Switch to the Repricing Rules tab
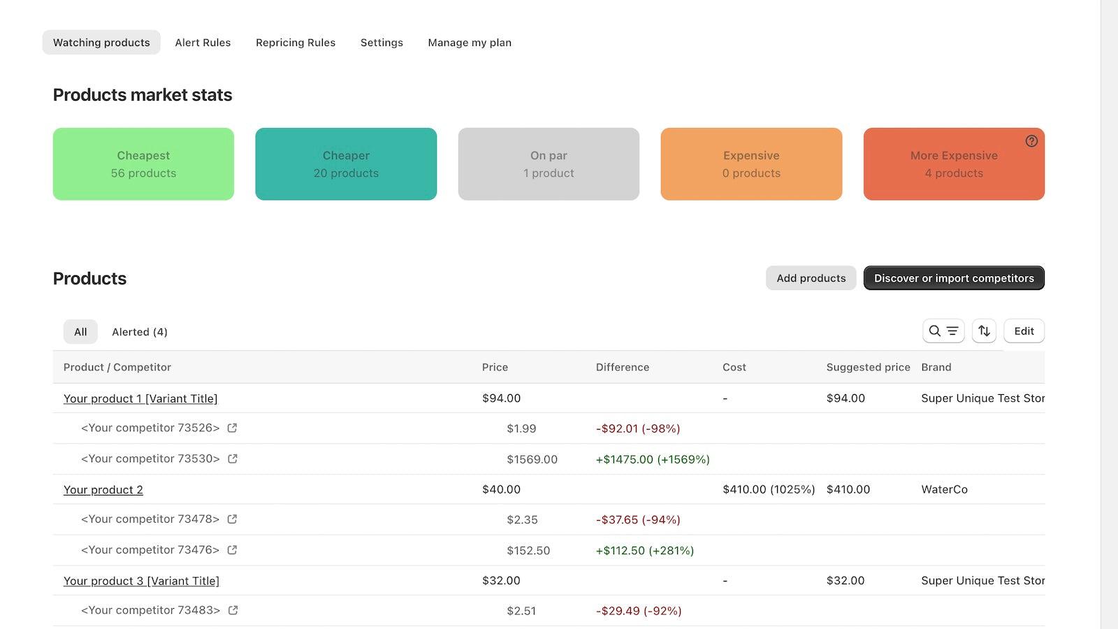The width and height of the screenshot is (1118, 629). pos(295,43)
